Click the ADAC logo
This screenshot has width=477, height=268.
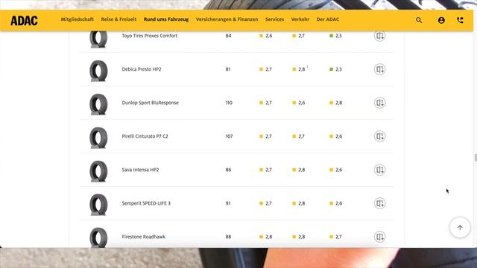click(x=24, y=21)
